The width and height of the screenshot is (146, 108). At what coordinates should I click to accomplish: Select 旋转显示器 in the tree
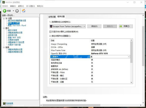13,35
